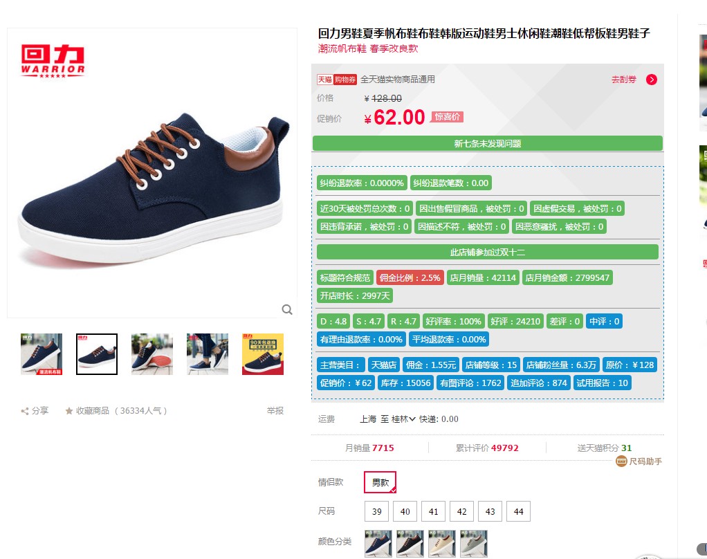Screen dimensions: 707x559
Task: Open the 尺码助手 size helper icon
Action: pyautogui.click(x=621, y=461)
